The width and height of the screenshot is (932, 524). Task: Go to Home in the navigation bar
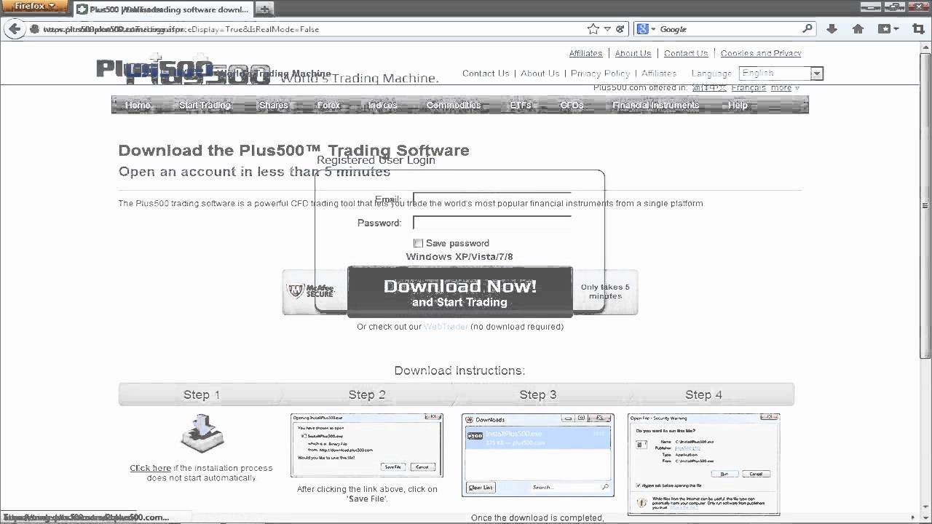click(x=138, y=105)
